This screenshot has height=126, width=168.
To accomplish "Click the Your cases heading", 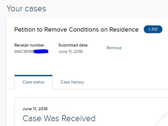I will pyautogui.click(x=26, y=9).
